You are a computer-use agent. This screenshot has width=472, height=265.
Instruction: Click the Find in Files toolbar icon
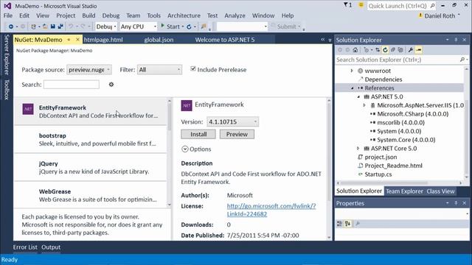204,26
